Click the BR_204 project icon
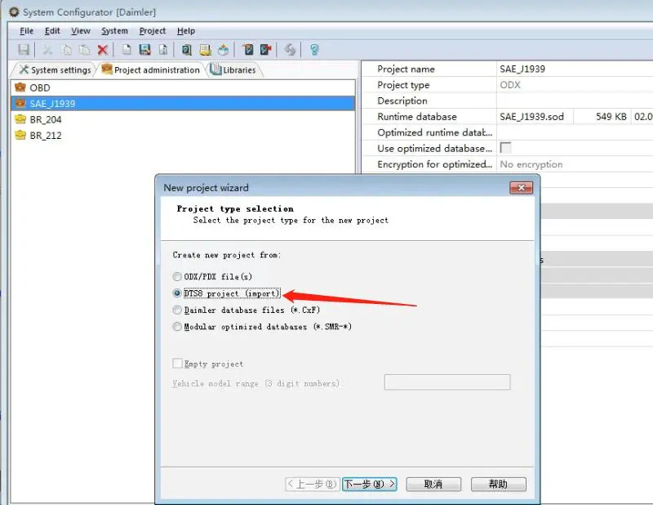653x505 pixels. click(20, 119)
